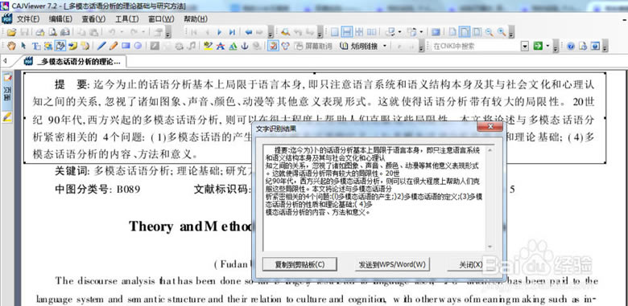The width and height of the screenshot is (628, 306).
Task: Open the CNKI search box dropdown
Action: pyautogui.click(x=525, y=47)
